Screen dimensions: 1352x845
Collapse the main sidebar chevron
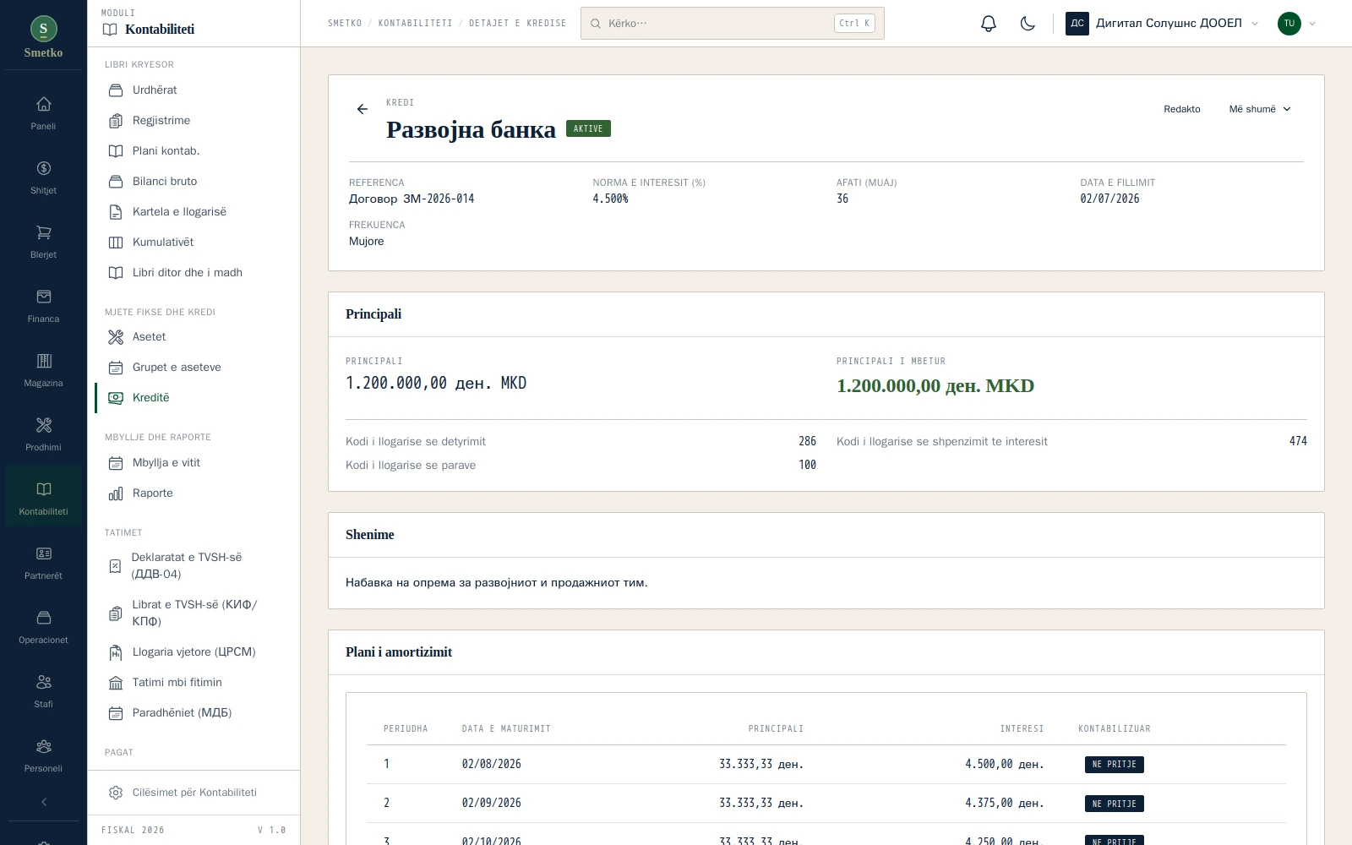pyautogui.click(x=43, y=802)
